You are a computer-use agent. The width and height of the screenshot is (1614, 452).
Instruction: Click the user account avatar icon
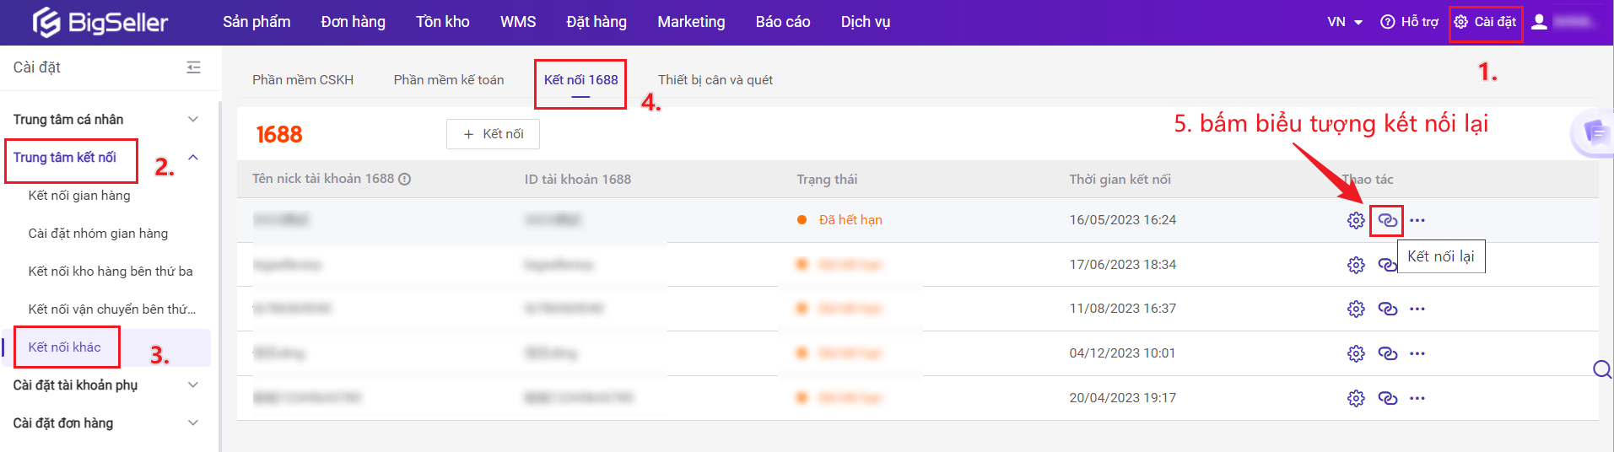(1539, 22)
